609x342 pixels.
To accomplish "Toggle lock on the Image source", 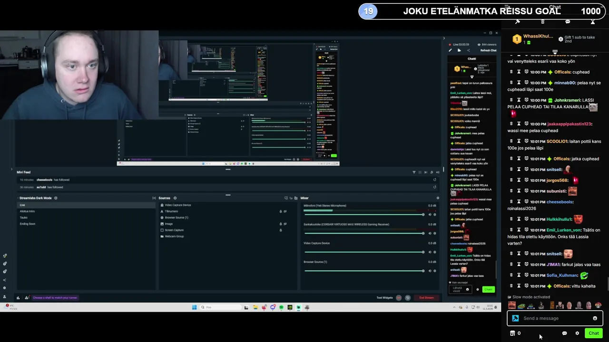I will point(281,224).
